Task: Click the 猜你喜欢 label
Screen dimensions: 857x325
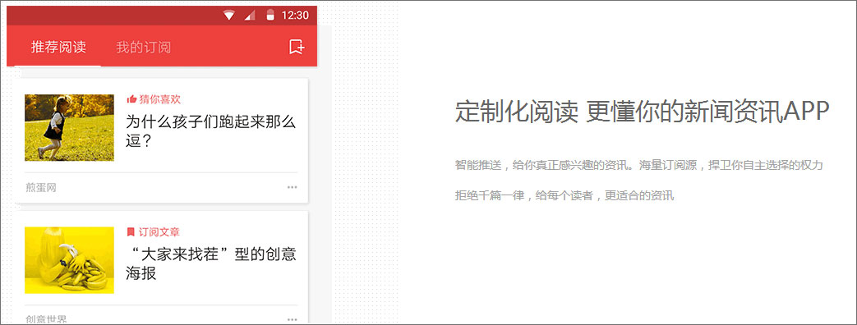Action: (x=159, y=99)
